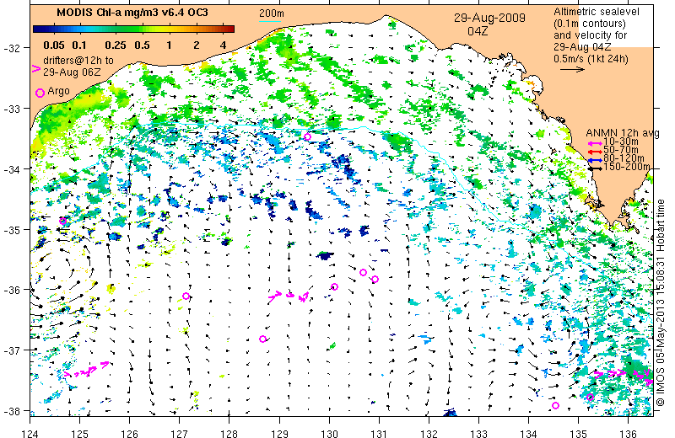Click the 130 longitude axis label
The image size is (675, 438).
329,433
